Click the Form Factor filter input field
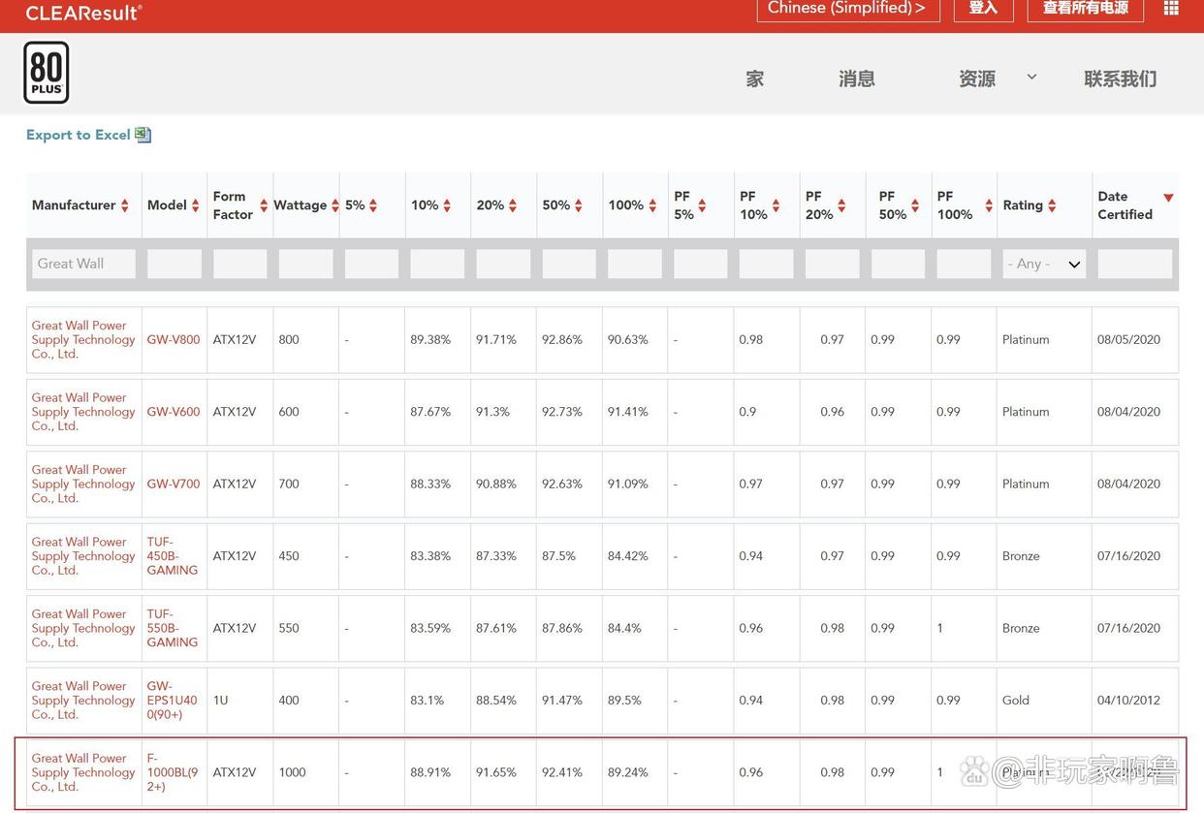 tap(239, 264)
